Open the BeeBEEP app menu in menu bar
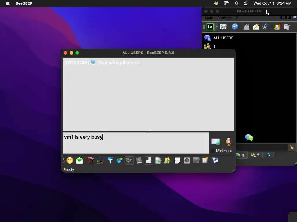 (24, 3)
